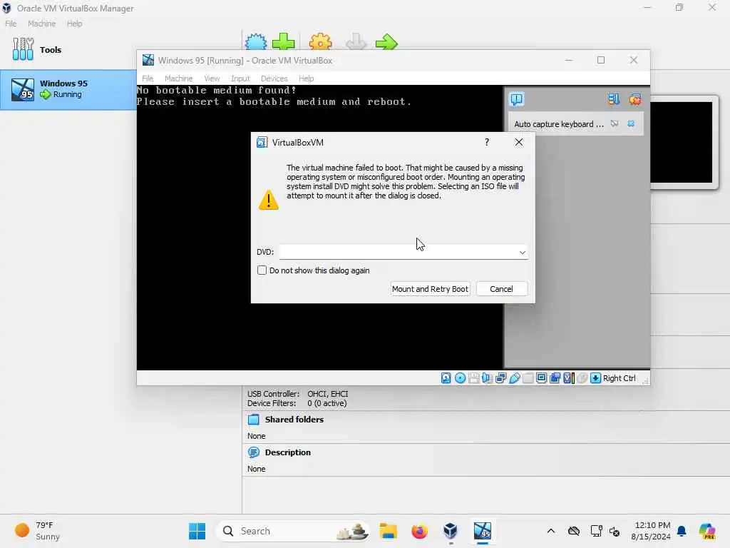This screenshot has height=548, width=730.
Task: Click the taskbar Search box
Action: click(x=293, y=531)
